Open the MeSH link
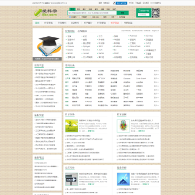Image resolution: width=195 pixels, height=195 pixels. [x=101, y=54]
